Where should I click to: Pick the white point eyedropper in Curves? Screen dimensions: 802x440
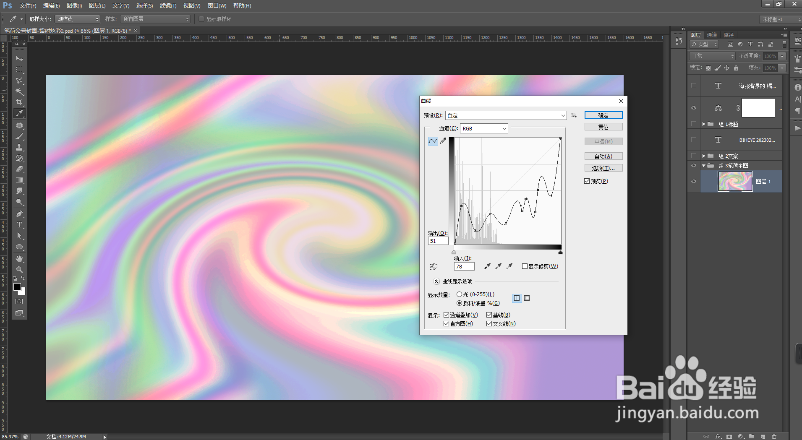[x=509, y=266]
